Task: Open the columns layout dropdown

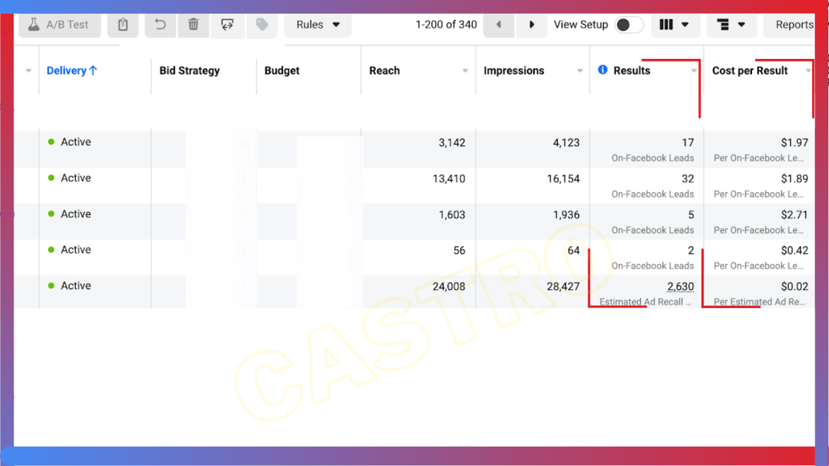Action: [x=674, y=25]
